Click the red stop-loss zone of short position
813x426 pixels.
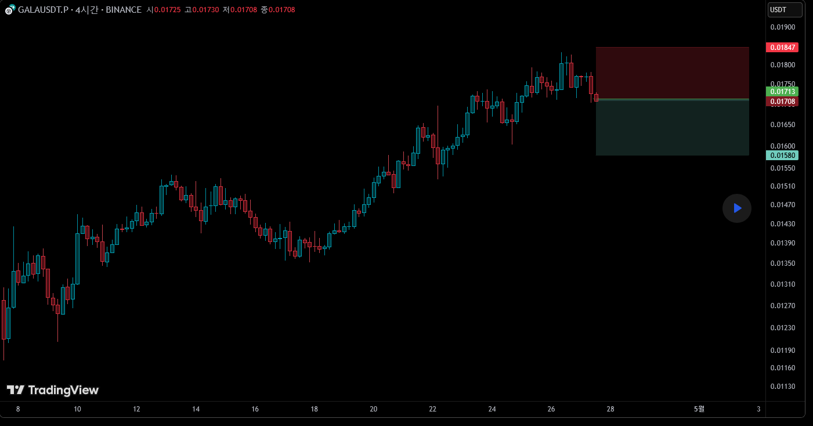pos(672,73)
